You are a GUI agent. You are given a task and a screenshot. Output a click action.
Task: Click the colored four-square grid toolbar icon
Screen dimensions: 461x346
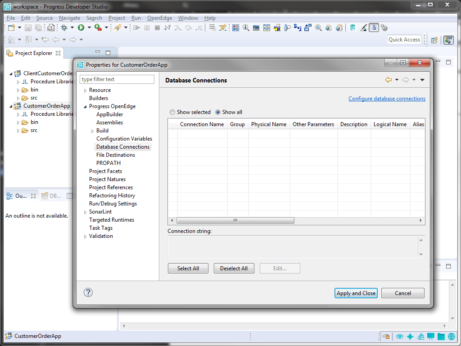pos(235,27)
